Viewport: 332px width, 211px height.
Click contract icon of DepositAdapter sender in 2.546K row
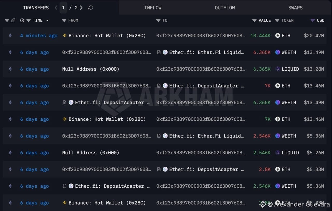point(65,186)
